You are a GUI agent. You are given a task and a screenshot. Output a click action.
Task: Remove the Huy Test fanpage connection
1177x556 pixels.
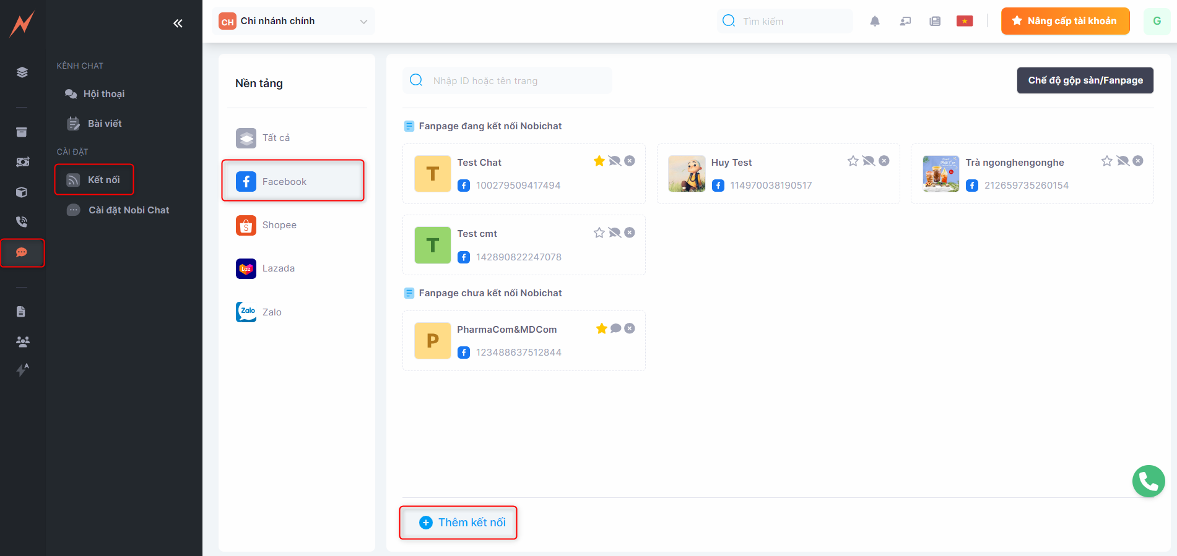tap(884, 161)
